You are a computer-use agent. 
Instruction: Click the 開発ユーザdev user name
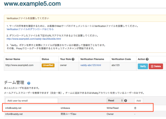69,114
